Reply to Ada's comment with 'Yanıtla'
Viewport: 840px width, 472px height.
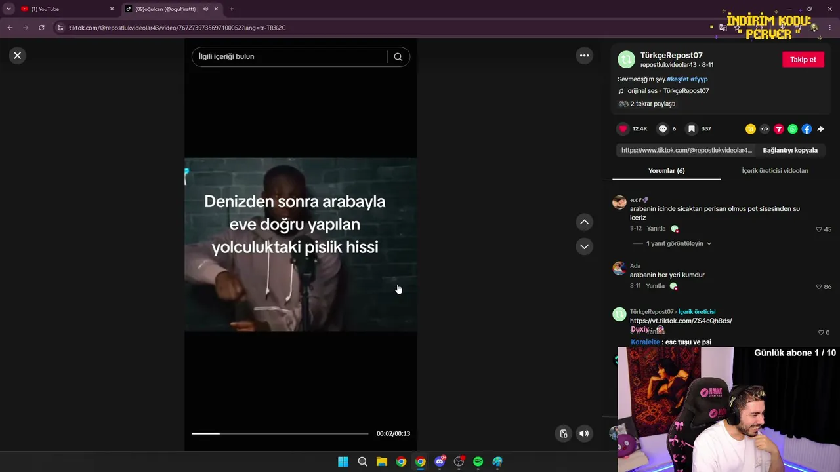[656, 286]
